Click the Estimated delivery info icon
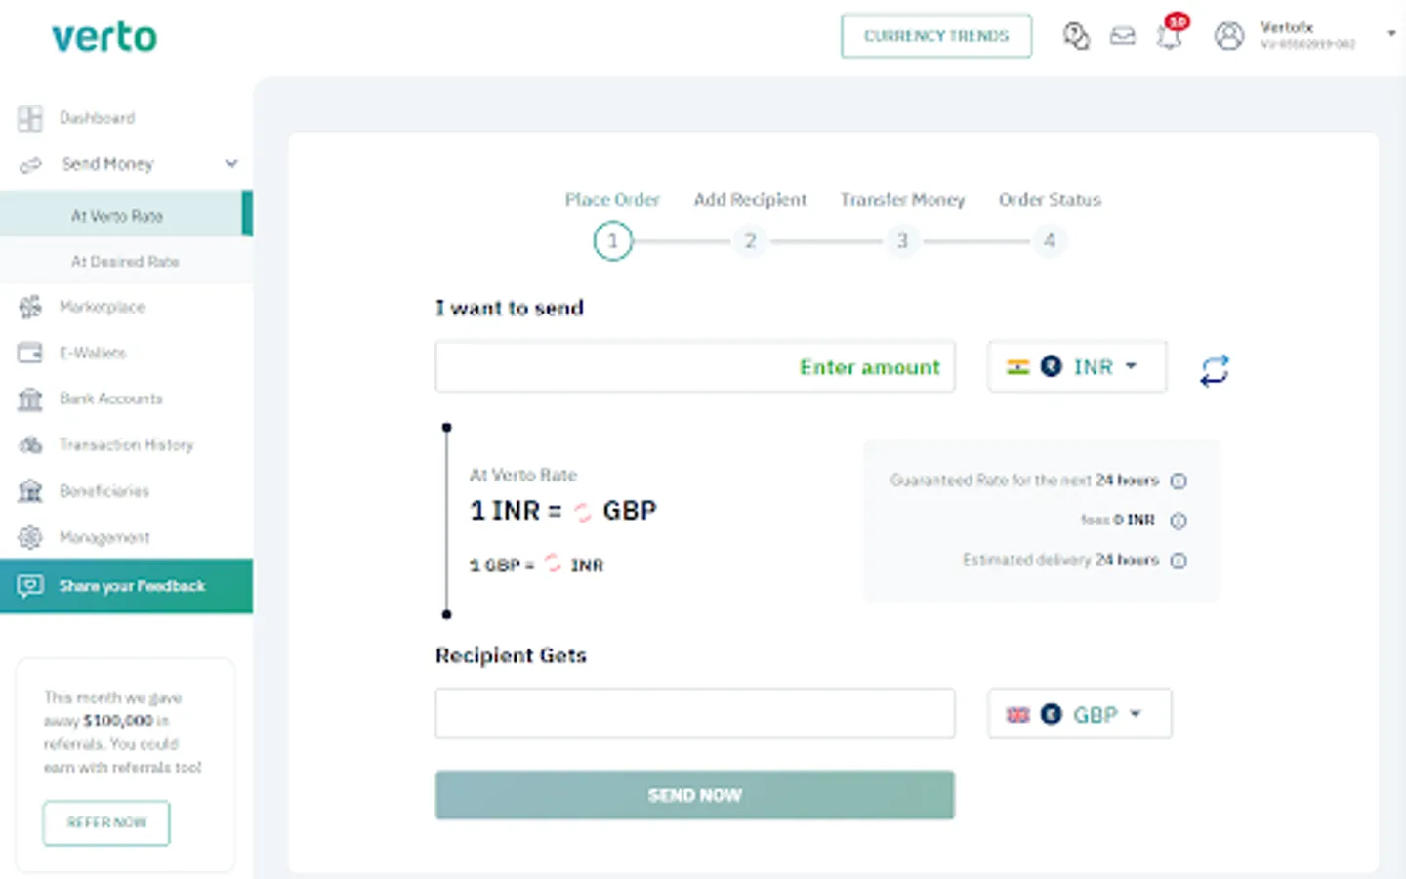The height and width of the screenshot is (879, 1406). pyautogui.click(x=1179, y=561)
